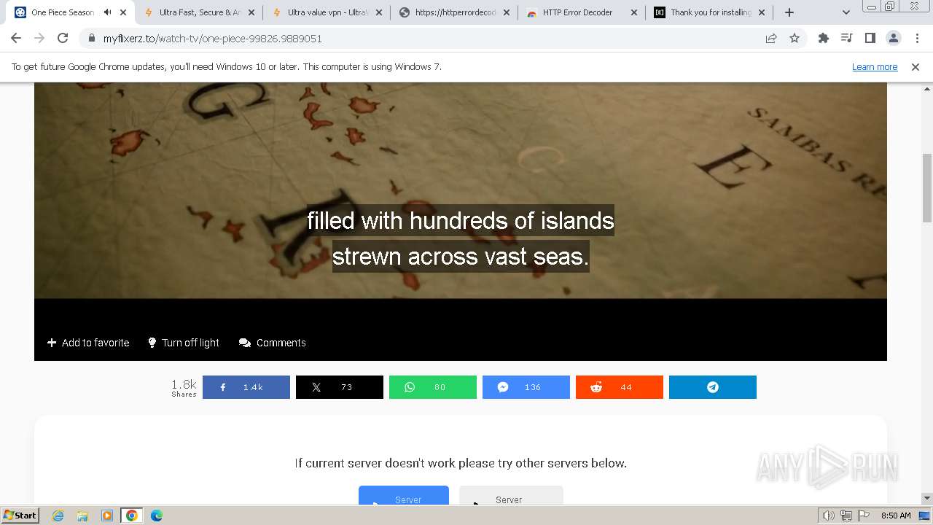Open Windows Media Player from the taskbar
Screen dimensions: 933x525
(x=107, y=516)
